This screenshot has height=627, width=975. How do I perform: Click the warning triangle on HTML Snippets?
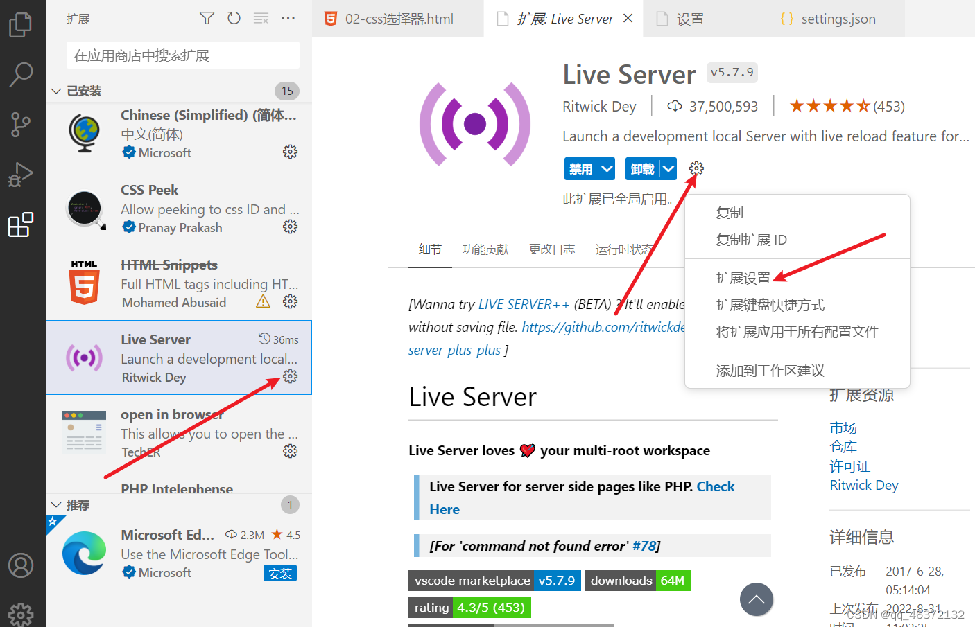[x=262, y=301]
